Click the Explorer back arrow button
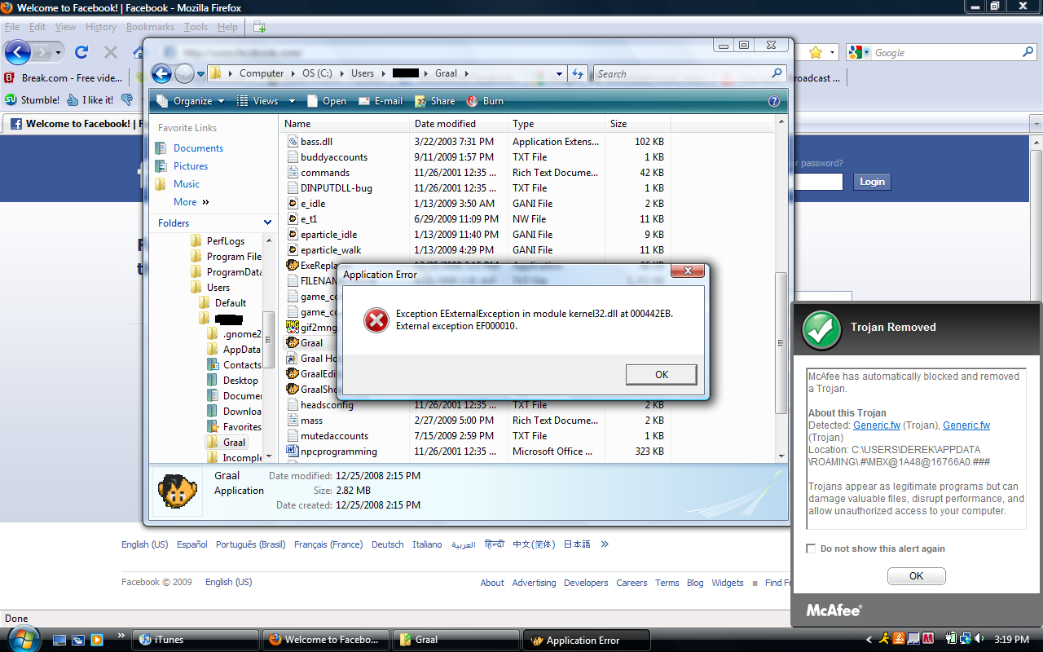Image resolution: width=1043 pixels, height=652 pixels. [x=162, y=73]
